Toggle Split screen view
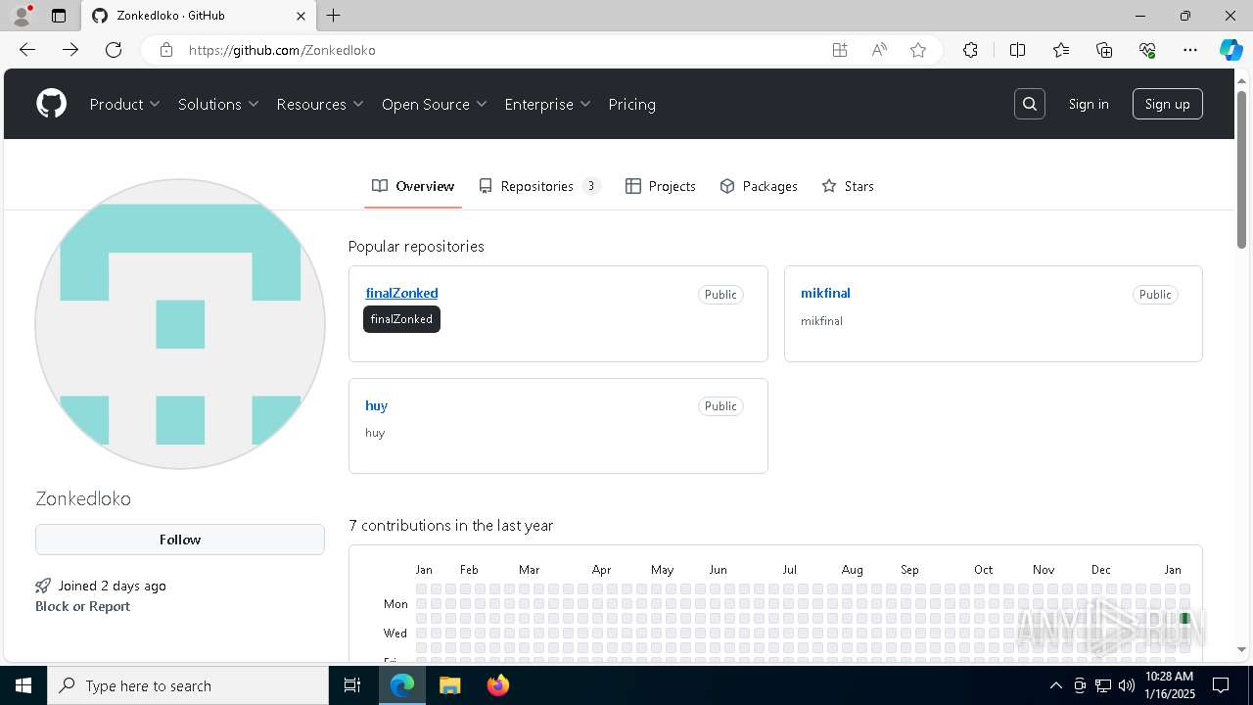 coord(1017,50)
